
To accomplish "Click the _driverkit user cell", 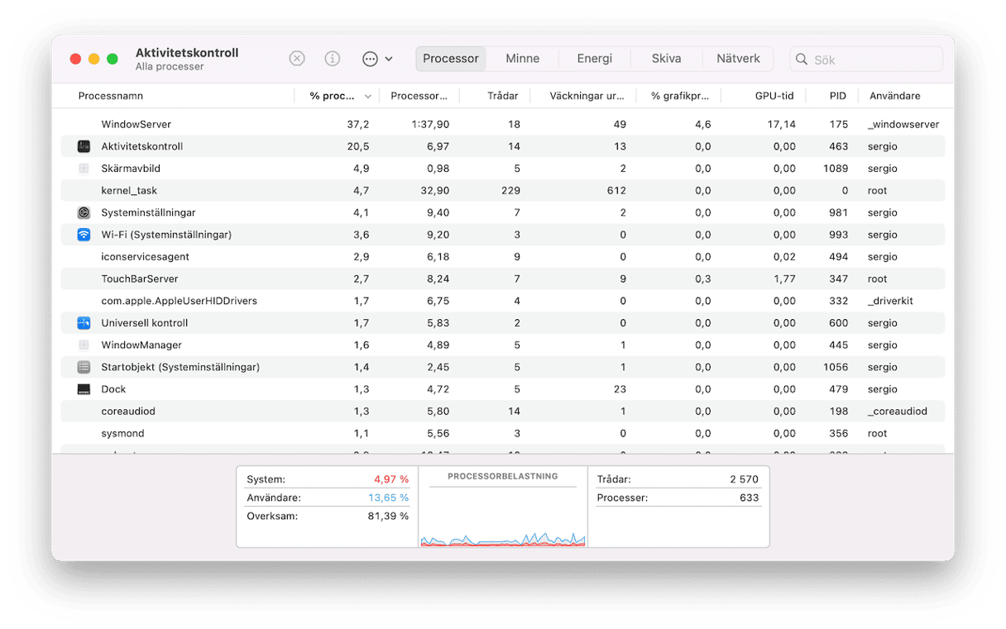I will 890,301.
